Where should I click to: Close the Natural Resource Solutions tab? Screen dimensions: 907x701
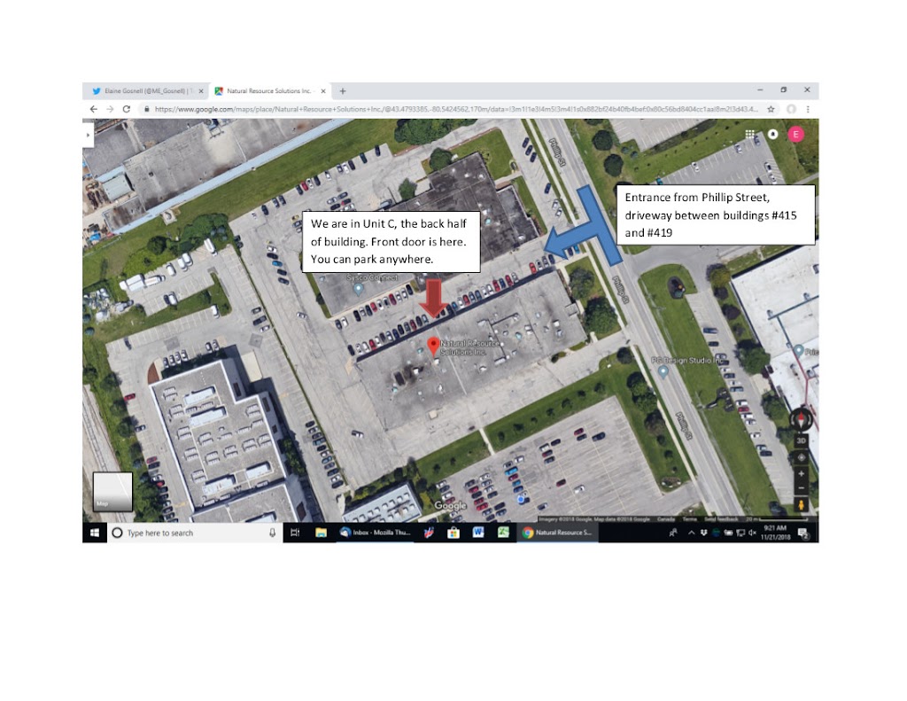(323, 91)
